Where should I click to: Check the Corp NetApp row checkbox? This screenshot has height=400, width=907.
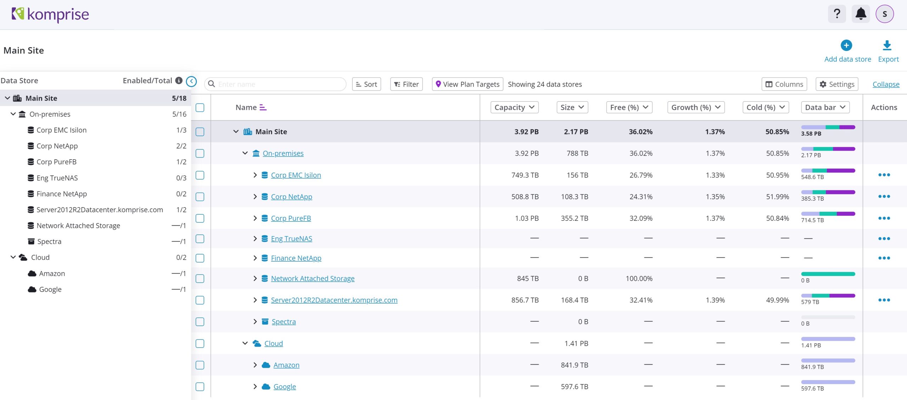click(x=200, y=197)
